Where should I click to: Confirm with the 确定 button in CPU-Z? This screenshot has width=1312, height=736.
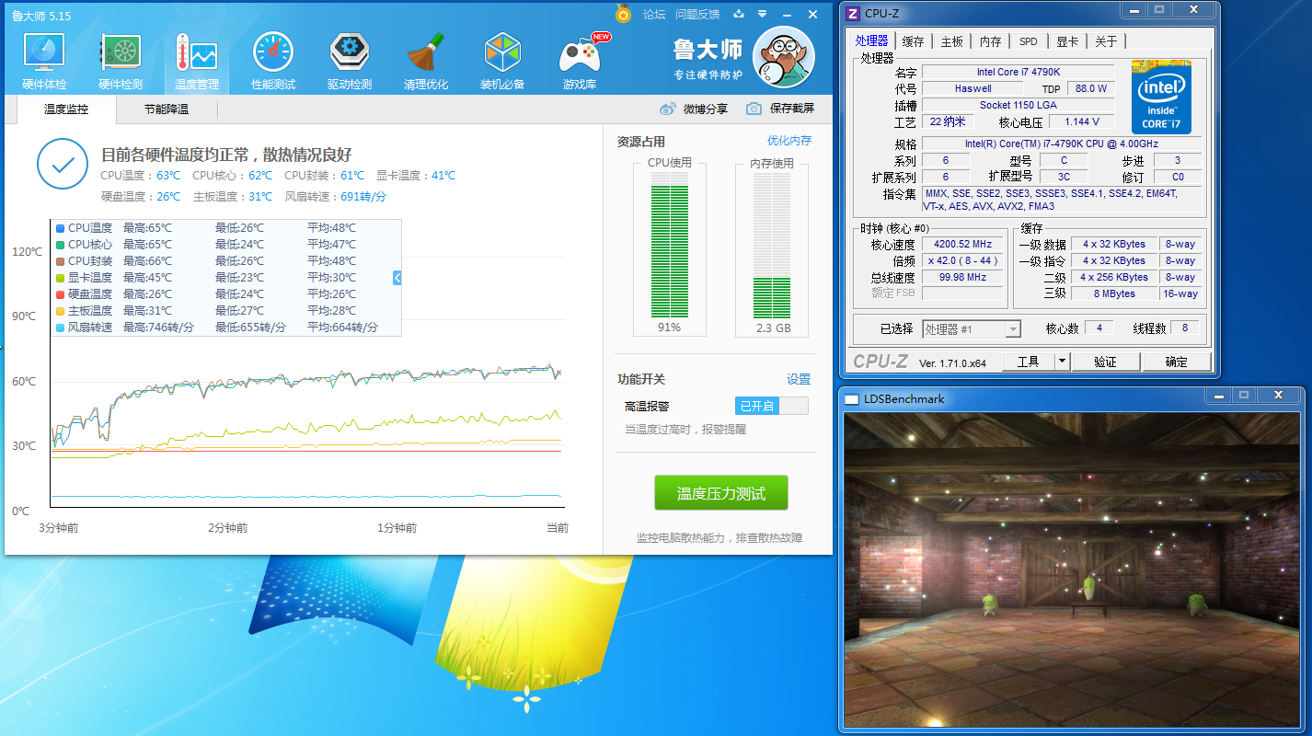click(x=1176, y=362)
